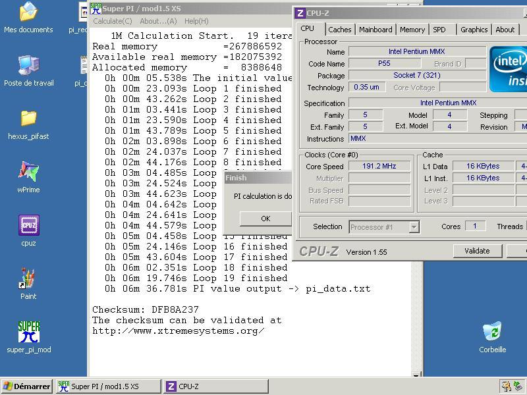Switch to the Graphics tab
The height and width of the screenshot is (395, 527).
(x=474, y=30)
